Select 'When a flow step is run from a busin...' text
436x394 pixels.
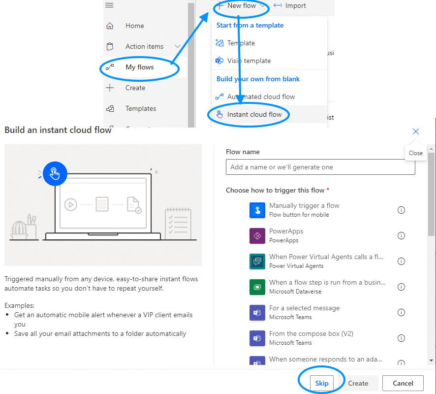click(x=327, y=282)
